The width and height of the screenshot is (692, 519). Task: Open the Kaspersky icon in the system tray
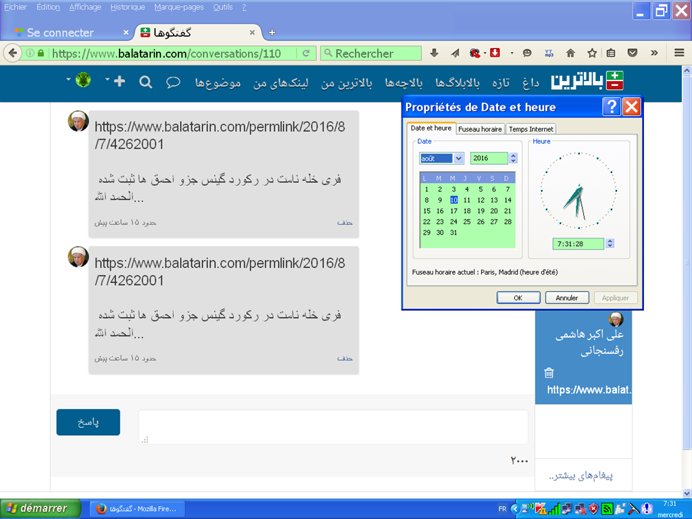539,508
